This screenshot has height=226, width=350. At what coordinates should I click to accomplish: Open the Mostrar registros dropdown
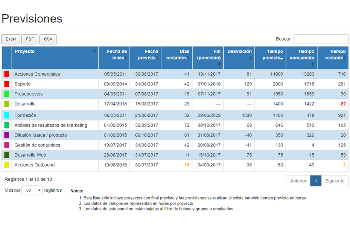pyautogui.click(x=32, y=191)
